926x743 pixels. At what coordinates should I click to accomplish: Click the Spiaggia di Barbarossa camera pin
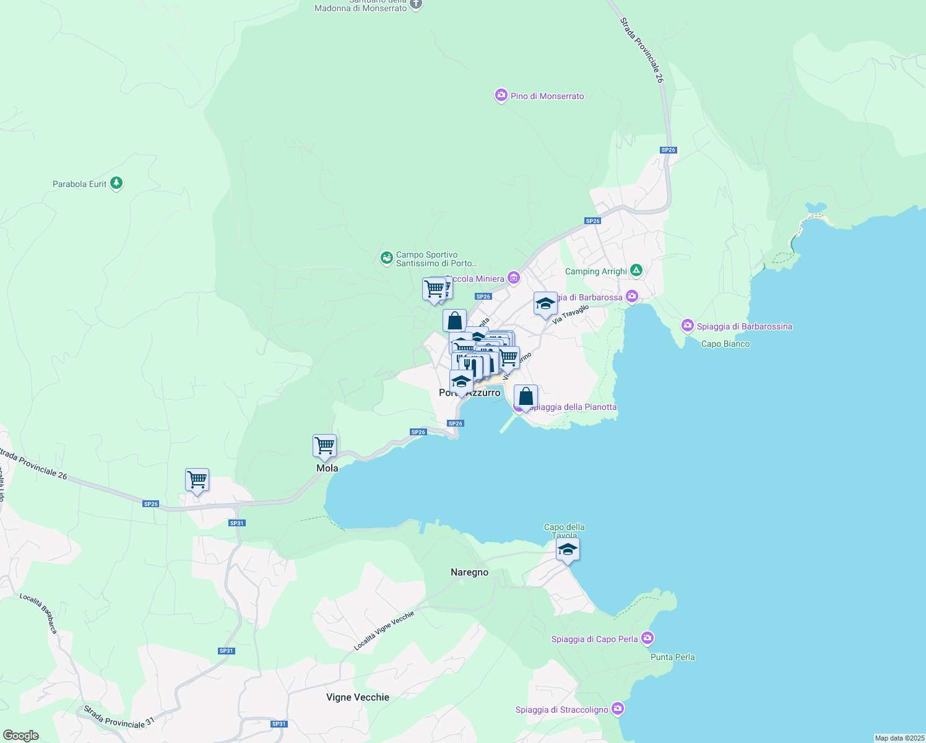(632, 297)
